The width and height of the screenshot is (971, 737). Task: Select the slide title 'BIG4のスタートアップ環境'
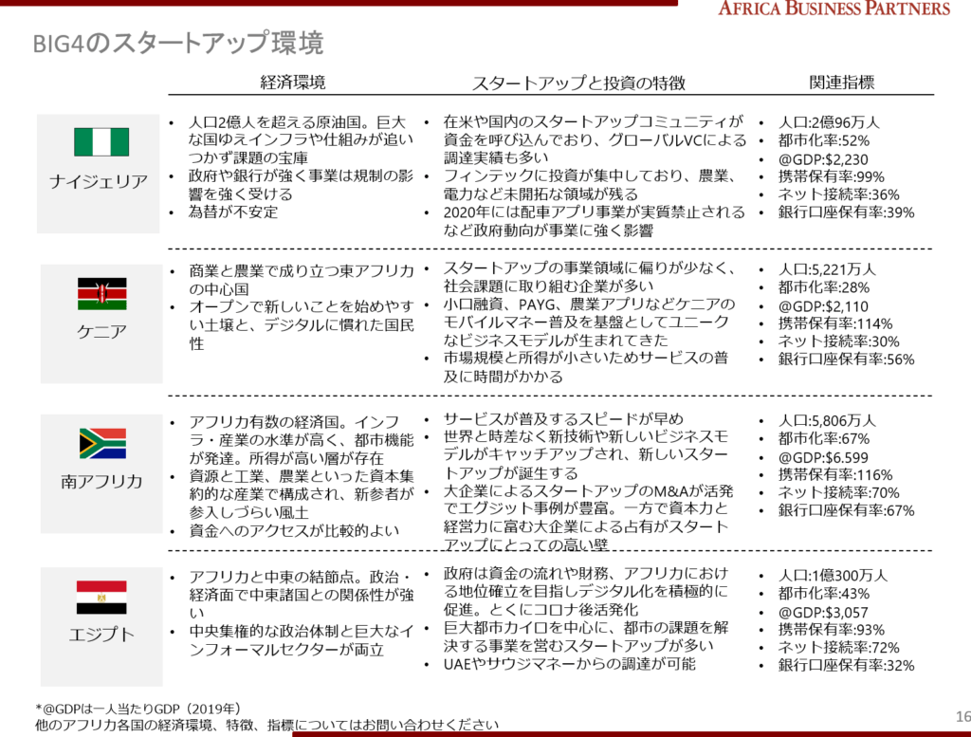(x=178, y=44)
